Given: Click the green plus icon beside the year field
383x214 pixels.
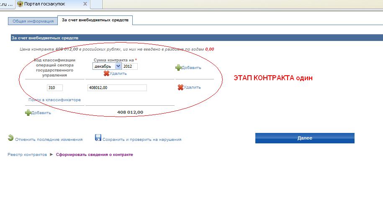Looking at the screenshot, I should tap(178, 67).
